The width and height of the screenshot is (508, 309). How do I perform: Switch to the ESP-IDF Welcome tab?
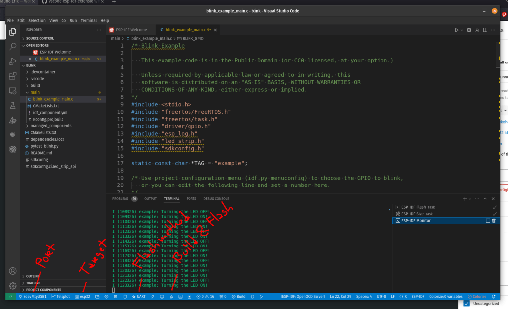coord(131,30)
